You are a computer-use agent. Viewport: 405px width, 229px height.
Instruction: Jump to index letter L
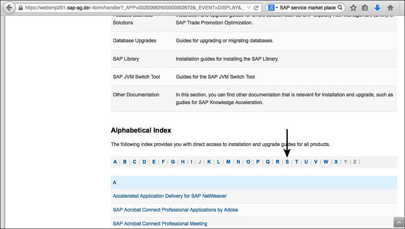[x=219, y=162]
